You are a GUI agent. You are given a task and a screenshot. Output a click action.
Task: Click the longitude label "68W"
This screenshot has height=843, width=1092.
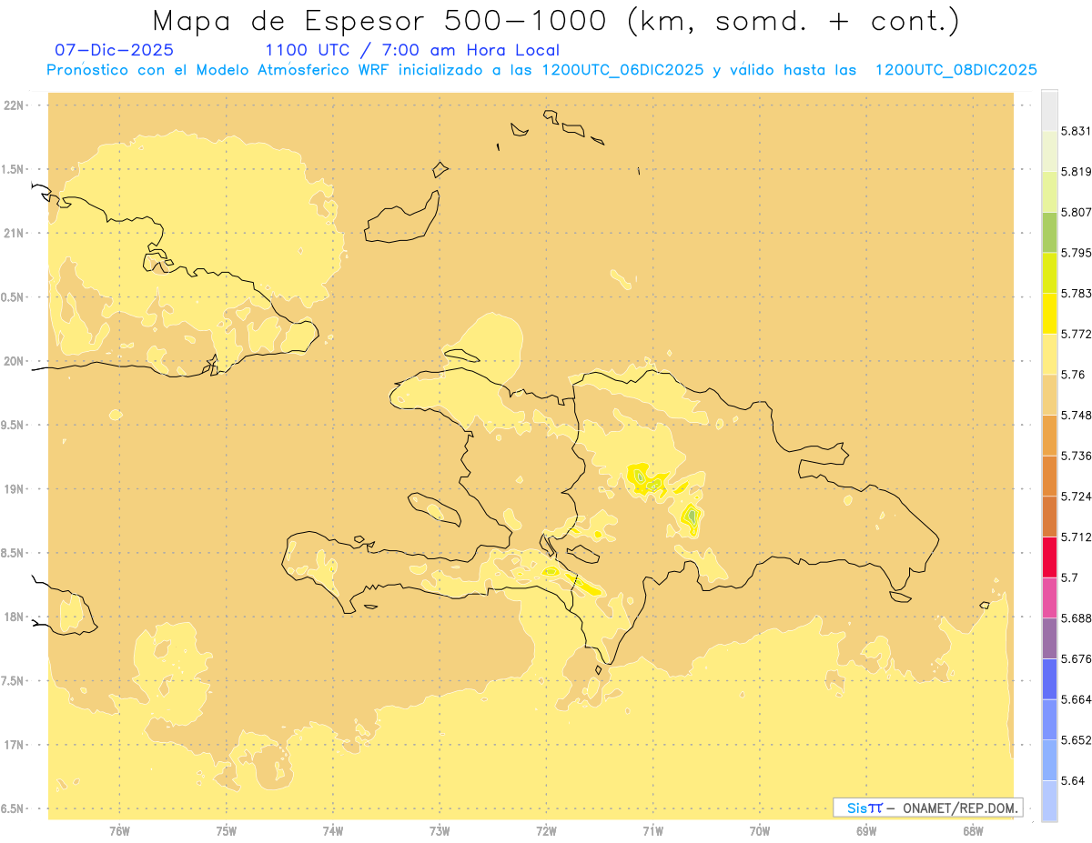(973, 830)
